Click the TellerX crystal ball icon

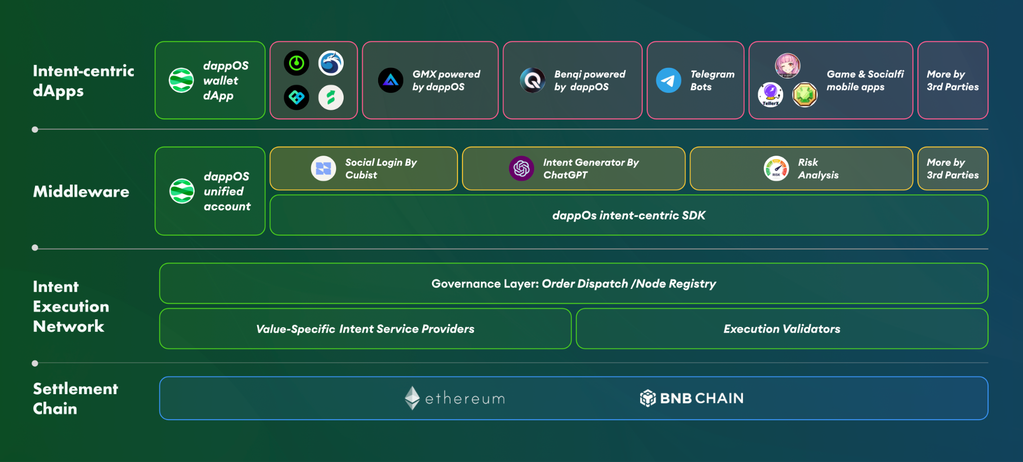click(x=770, y=95)
